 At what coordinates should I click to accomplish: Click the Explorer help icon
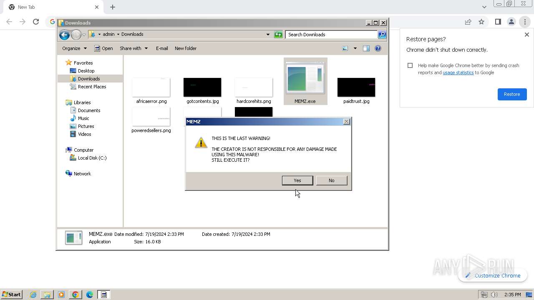point(378,48)
